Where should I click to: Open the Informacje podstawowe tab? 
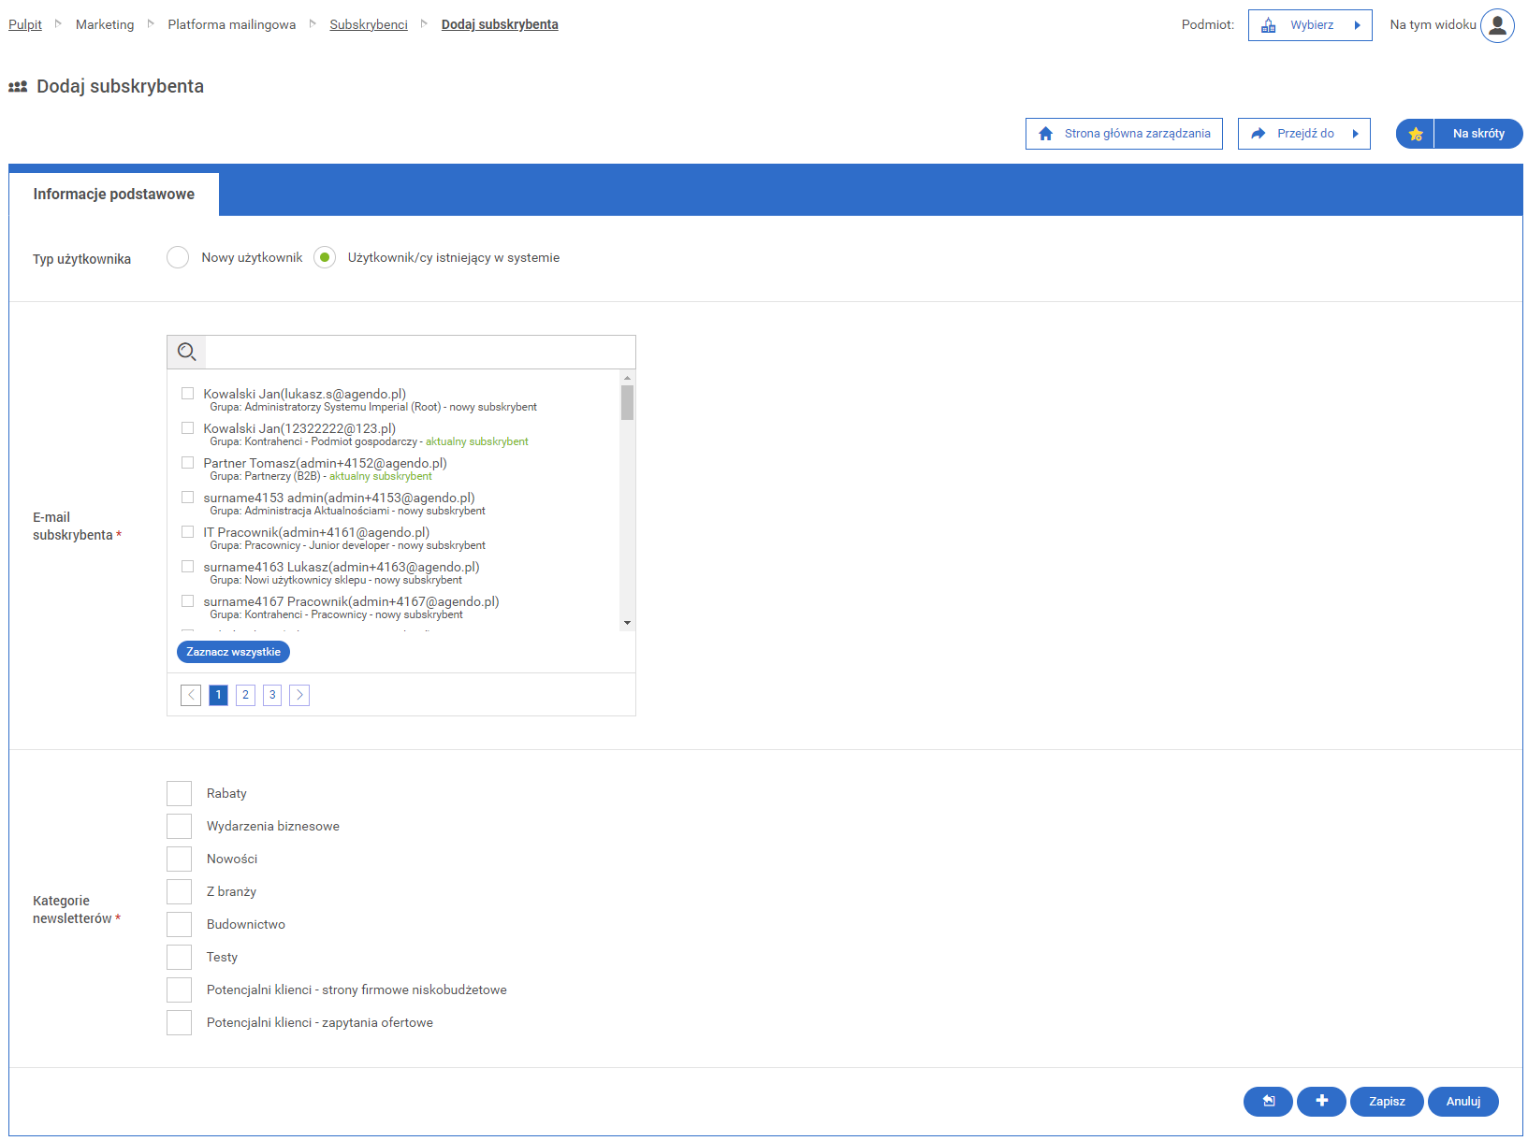(114, 194)
